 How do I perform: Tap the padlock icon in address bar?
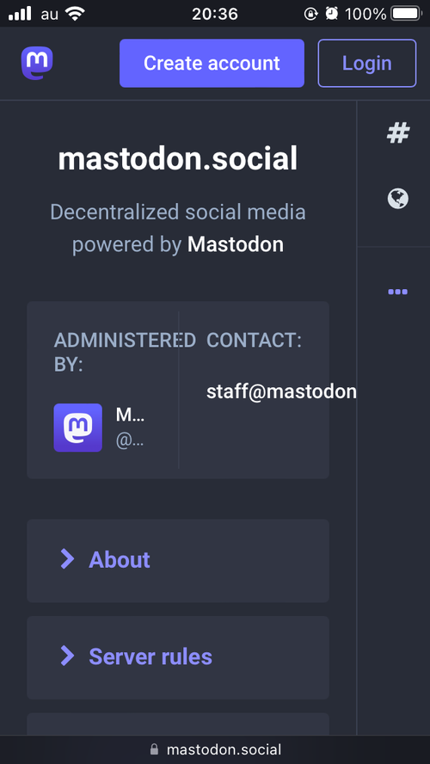[155, 749]
